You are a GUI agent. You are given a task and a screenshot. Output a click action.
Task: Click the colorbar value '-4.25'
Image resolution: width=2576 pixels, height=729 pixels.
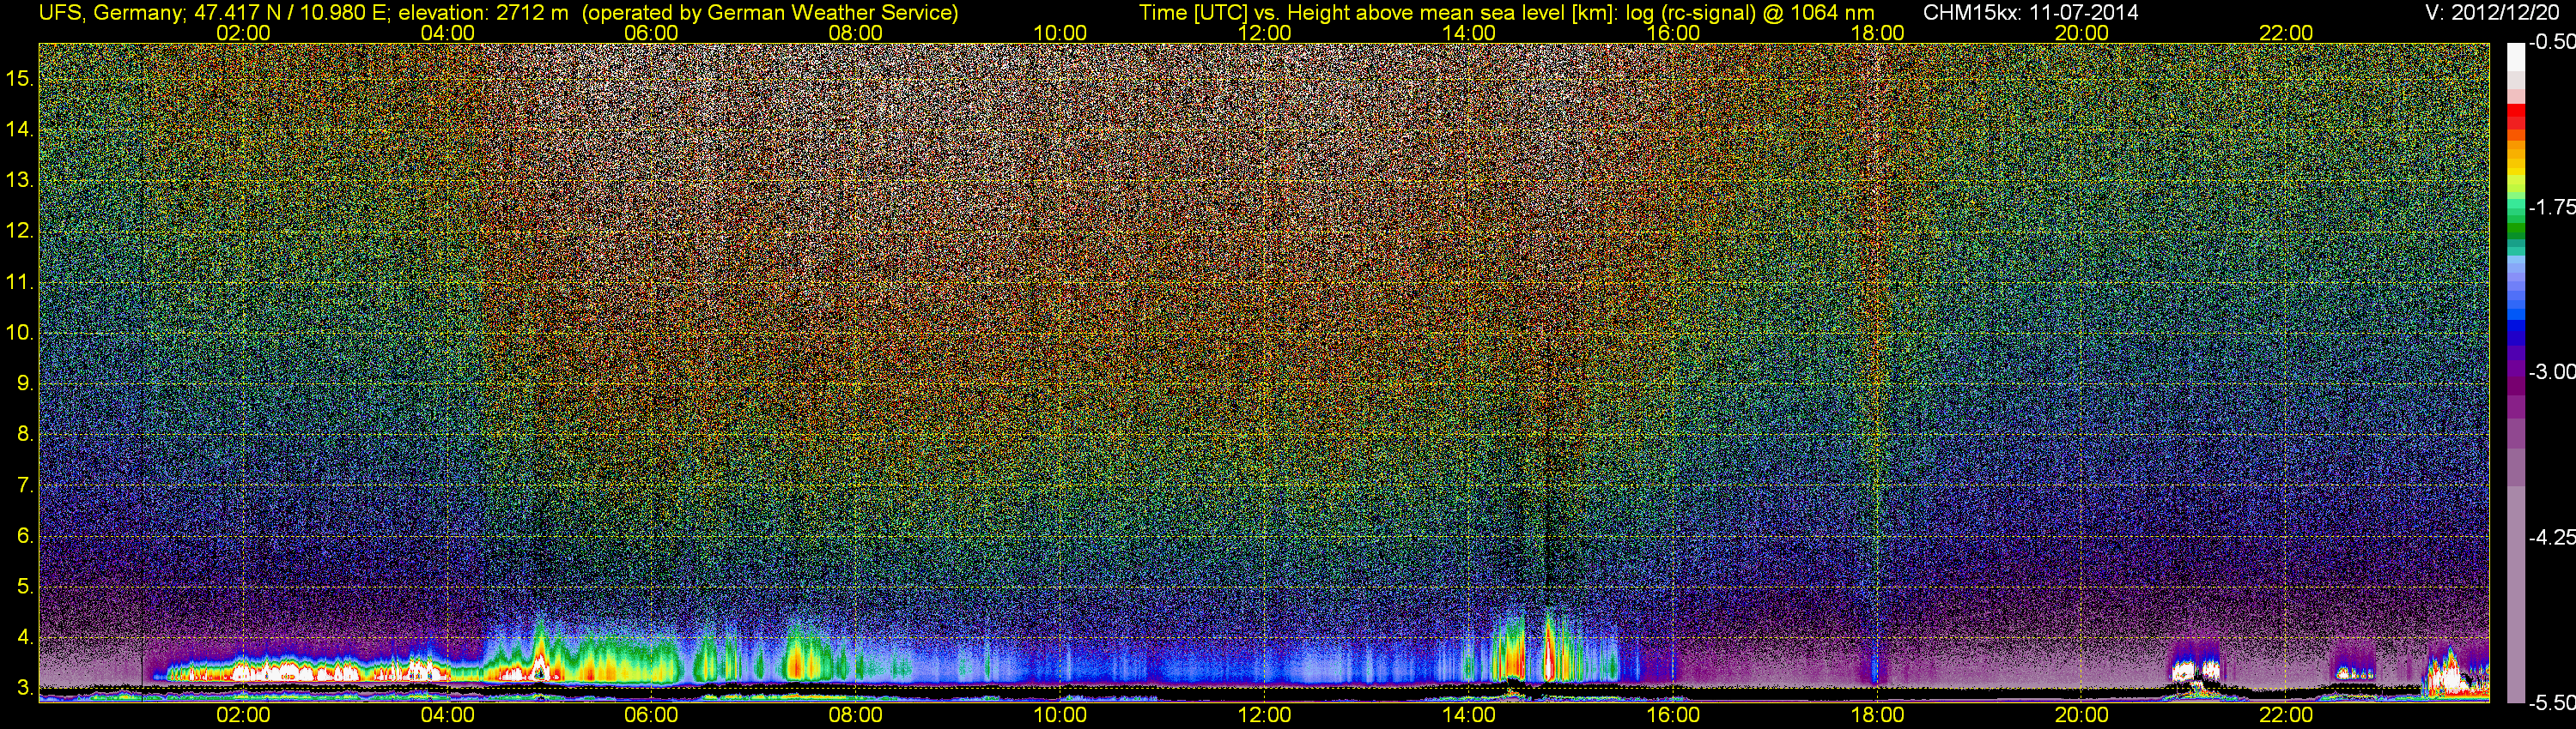point(2551,537)
